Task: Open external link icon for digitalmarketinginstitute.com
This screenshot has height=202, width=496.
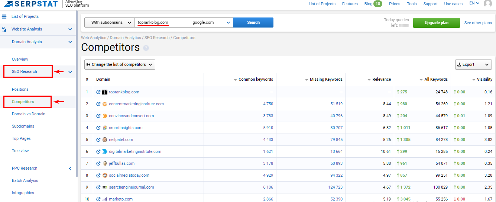Action: (98, 151)
